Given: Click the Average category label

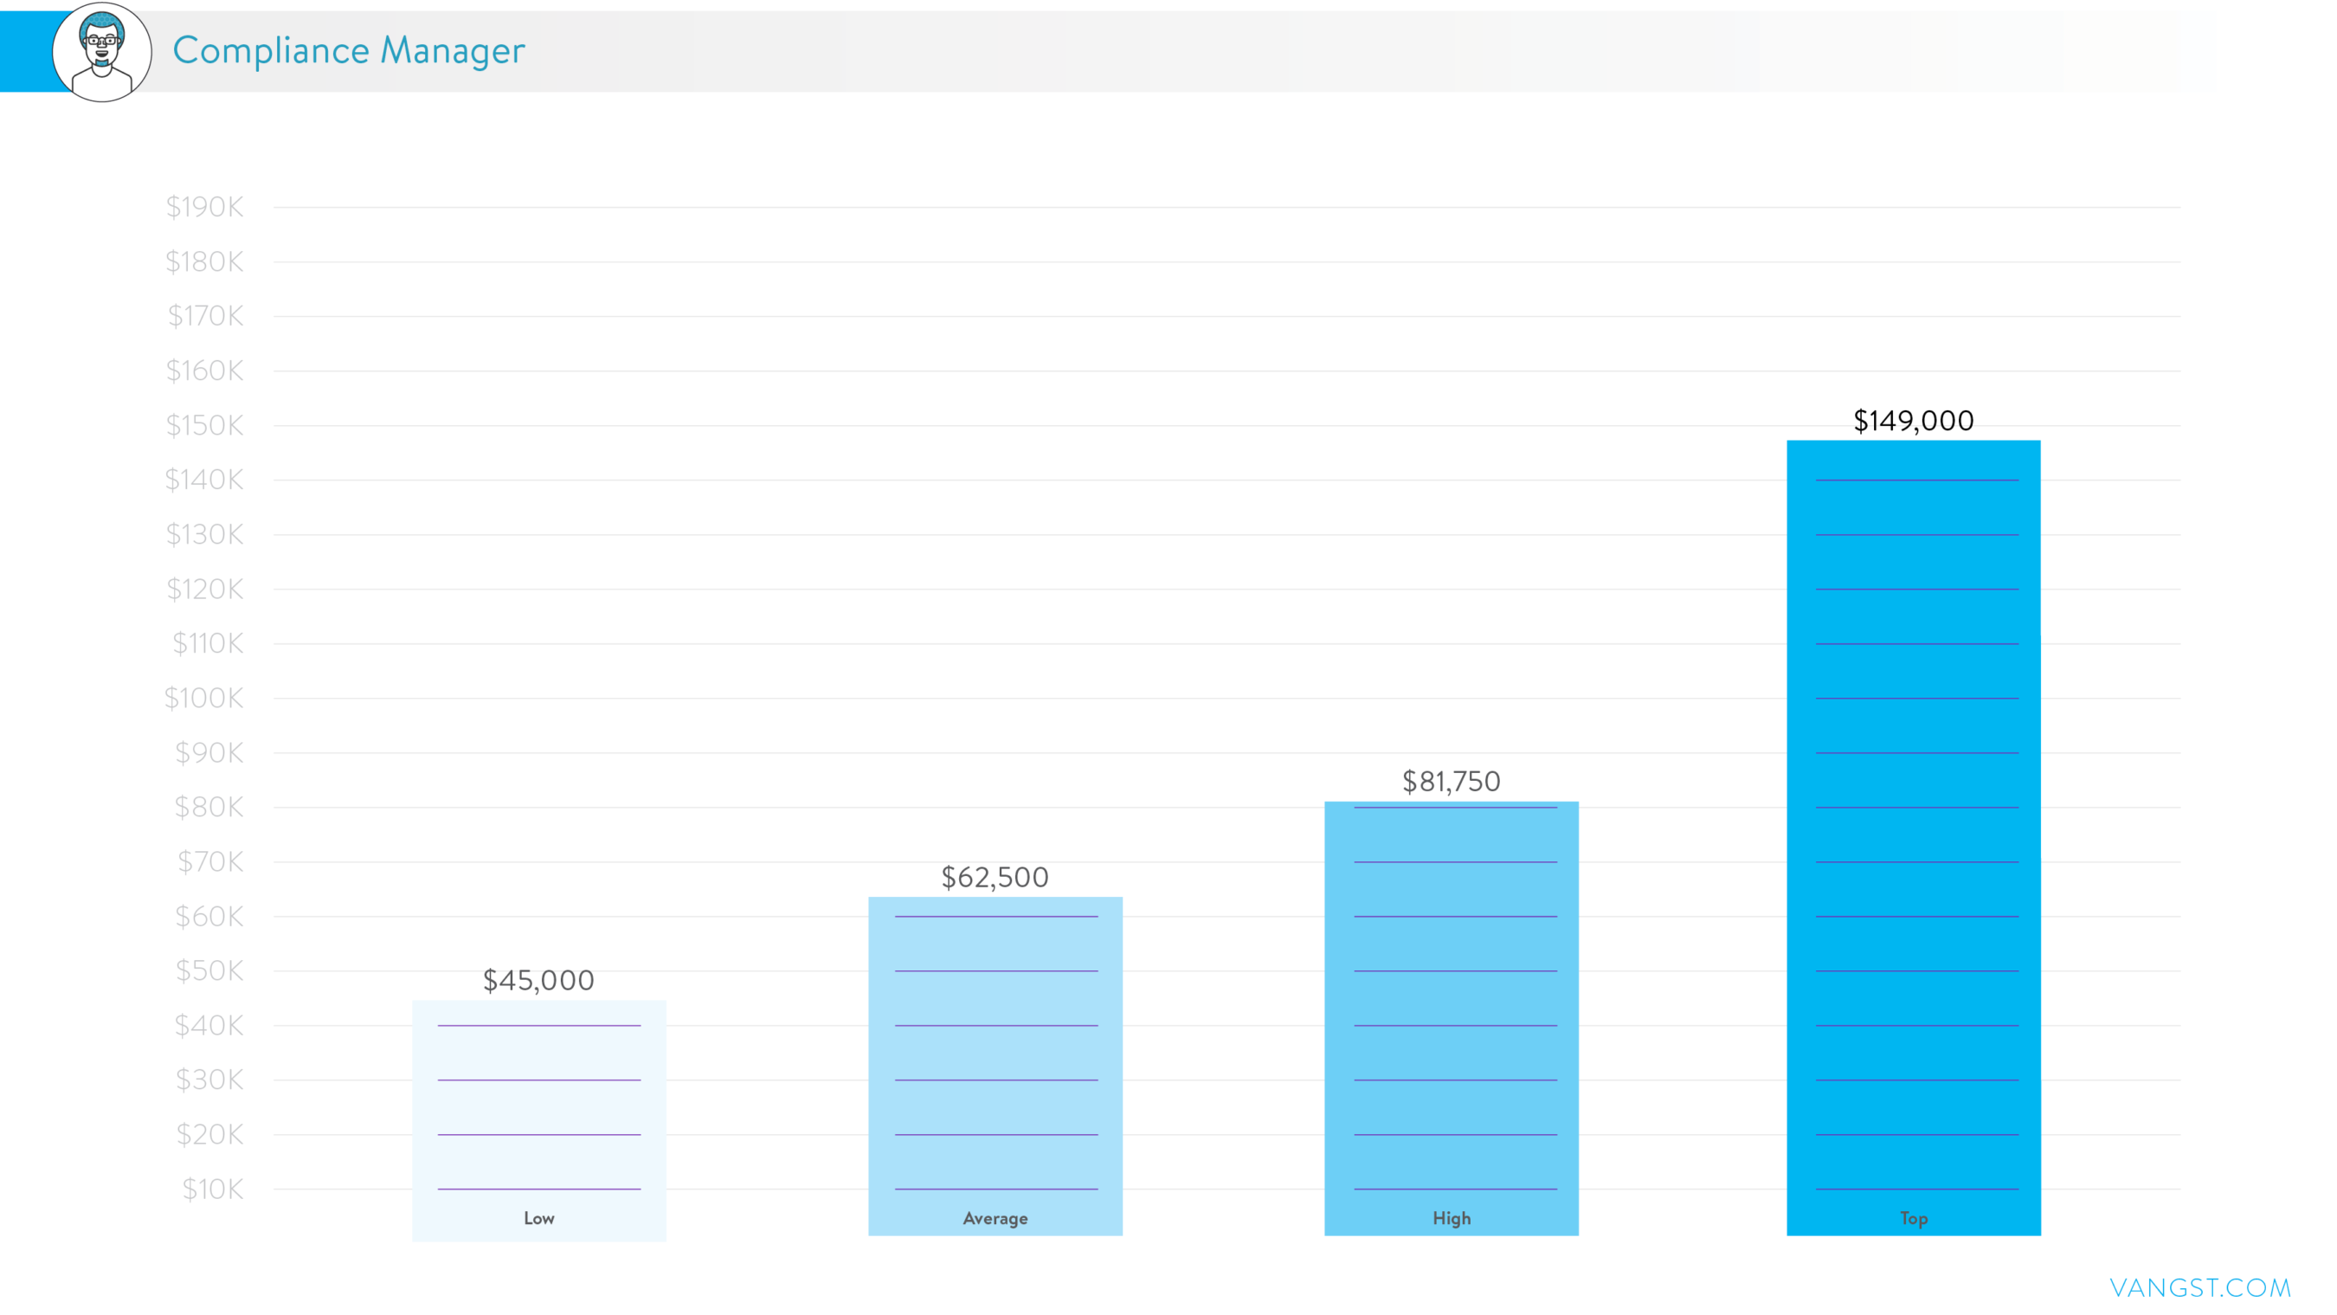Looking at the screenshot, I should [995, 1218].
